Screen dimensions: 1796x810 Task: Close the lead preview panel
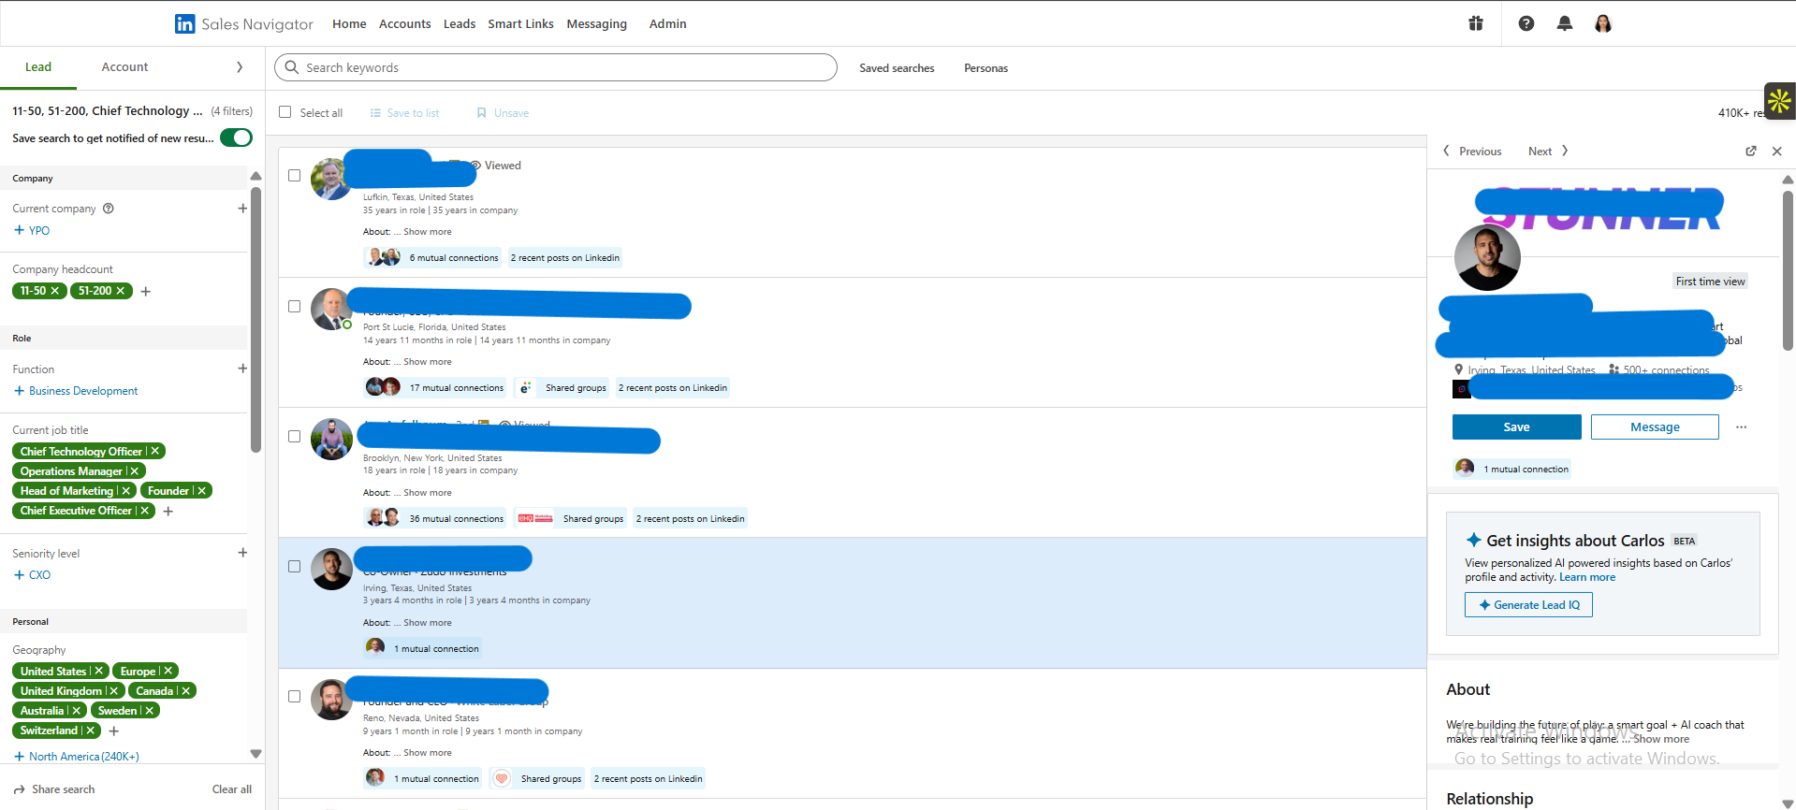[1777, 152]
